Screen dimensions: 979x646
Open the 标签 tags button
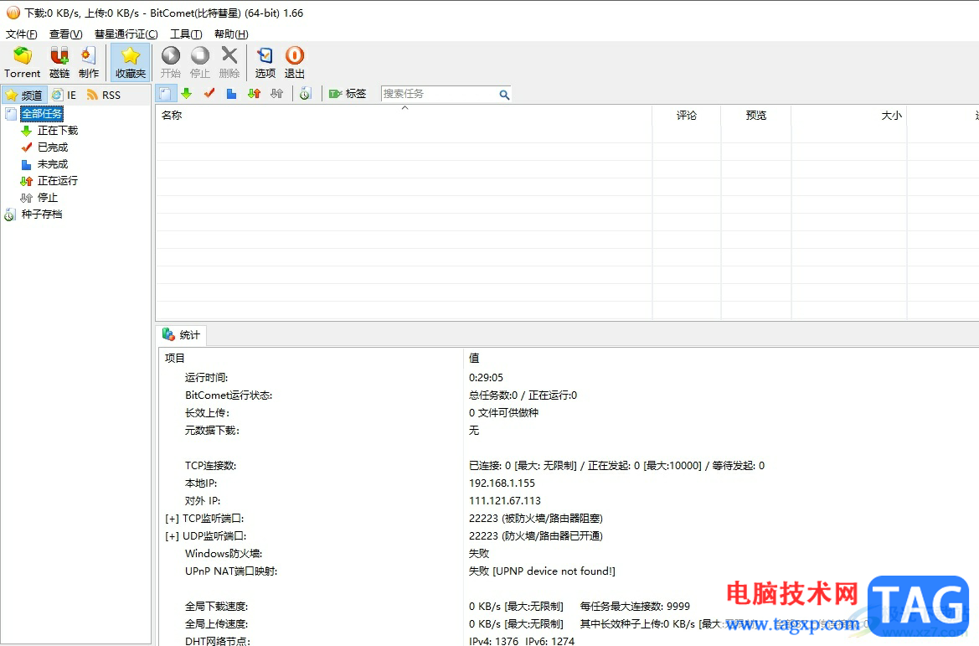point(348,94)
